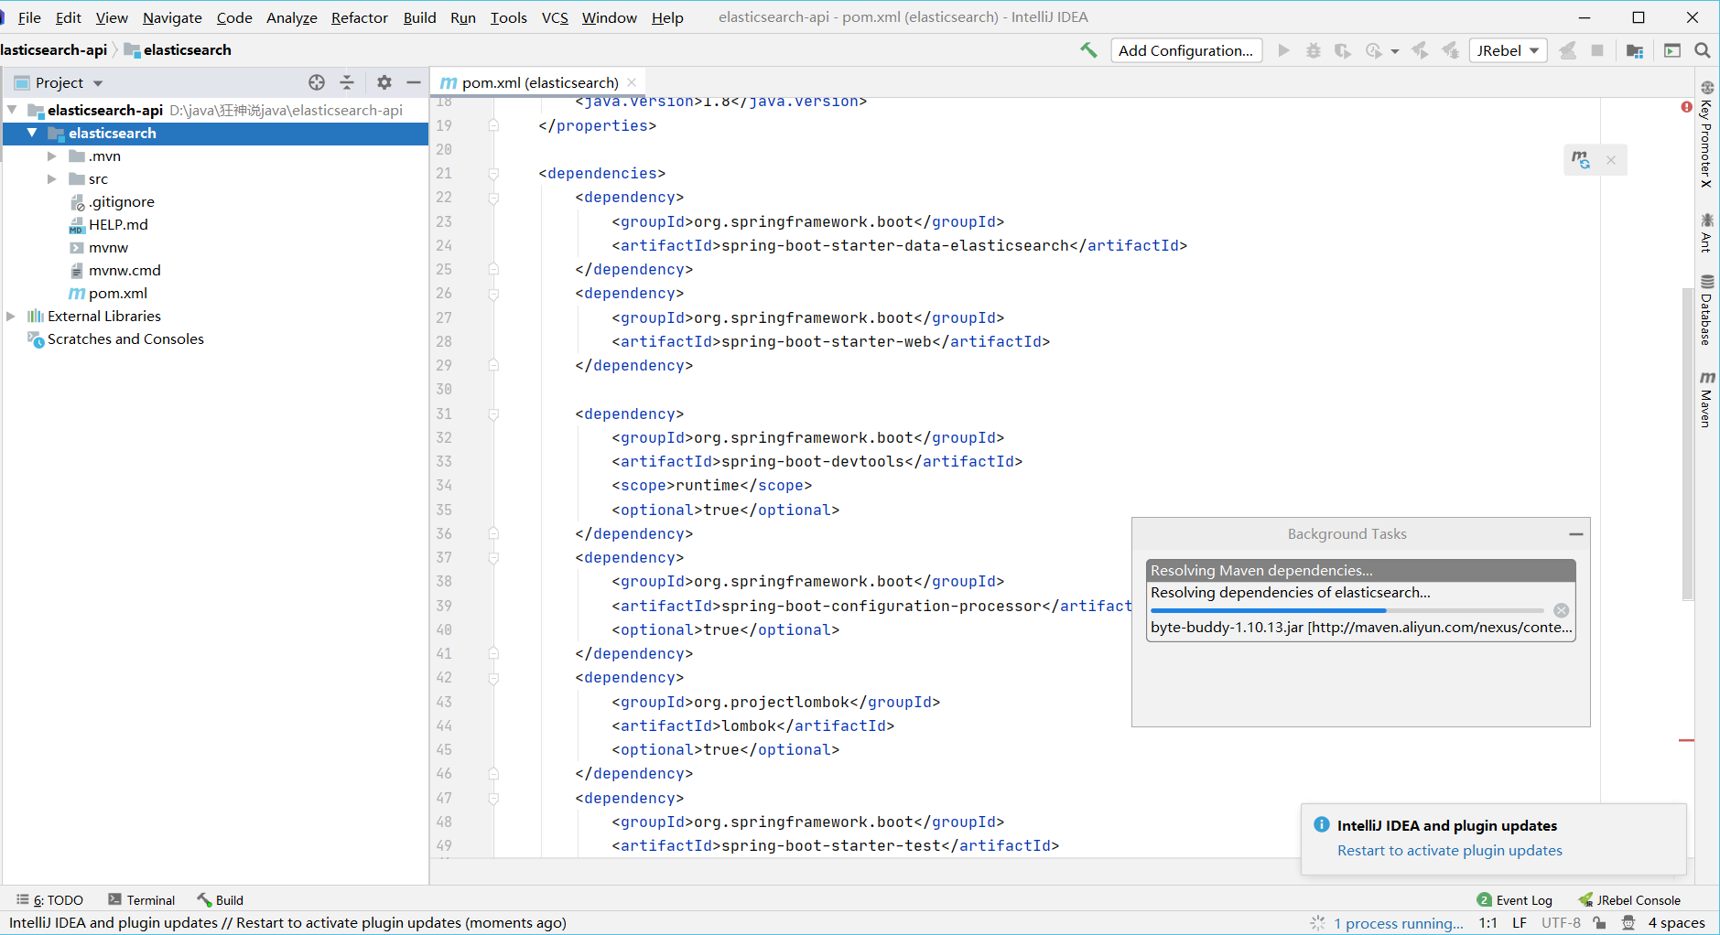This screenshot has width=1720, height=935.
Task: Open the JRebel dropdown selector
Action: (1508, 50)
